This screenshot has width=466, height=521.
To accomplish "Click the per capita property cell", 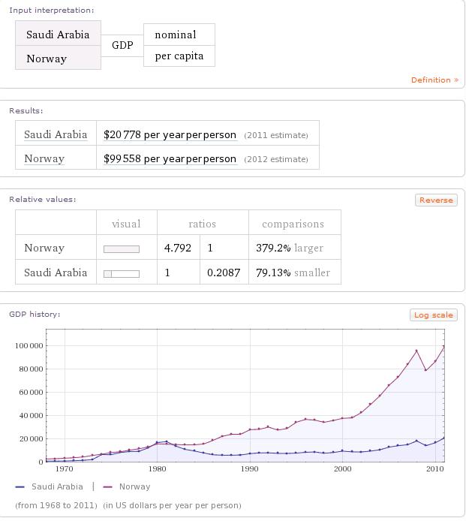I will pos(179,56).
